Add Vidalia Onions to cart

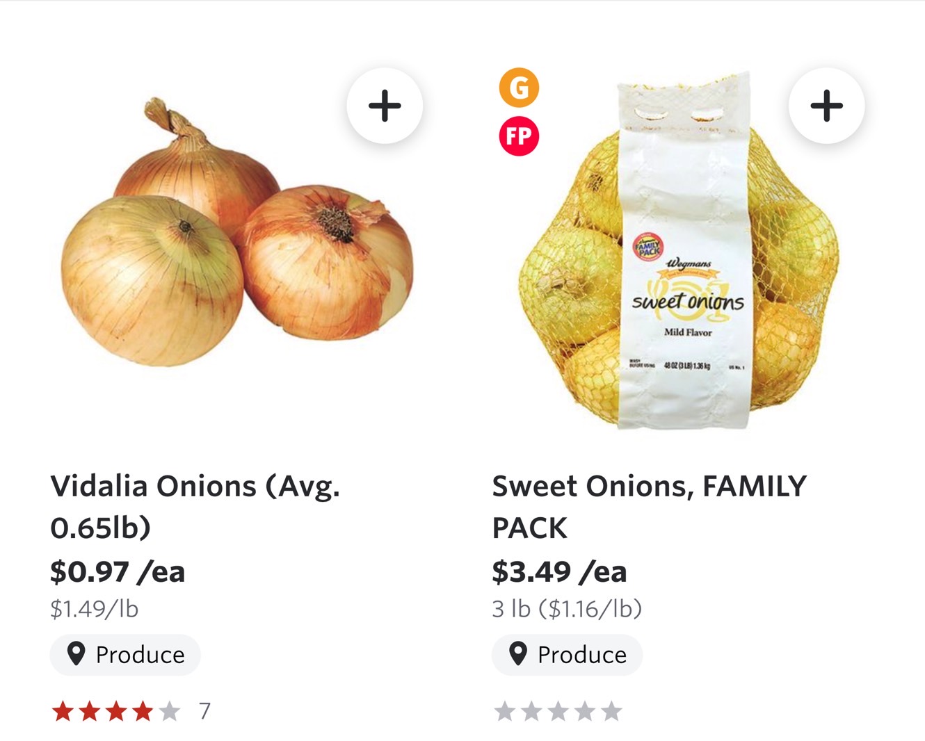click(x=385, y=106)
